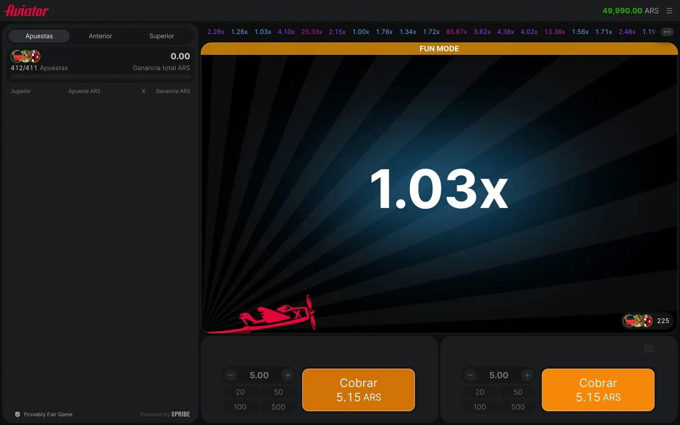Image resolution: width=680 pixels, height=425 pixels.
Task: Remove second bet panel via top-right icon
Action: 648,348
